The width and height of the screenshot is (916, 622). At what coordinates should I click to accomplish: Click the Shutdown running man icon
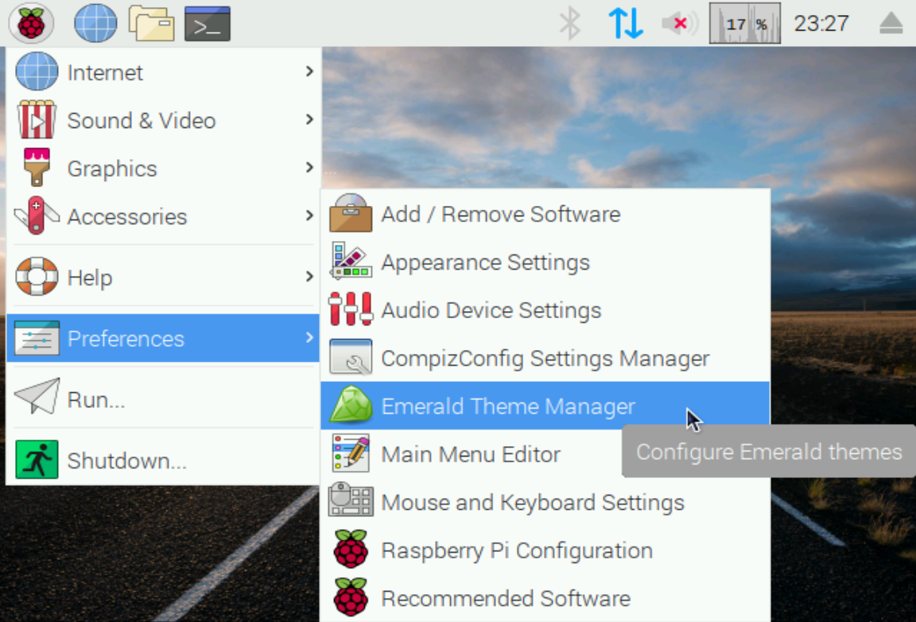point(37,459)
